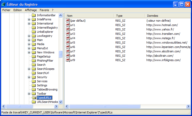Image resolution: width=192 pixels, height=116 pixels.
Task: Click the folder icon next to InformationBar
Action: tap(34, 15)
